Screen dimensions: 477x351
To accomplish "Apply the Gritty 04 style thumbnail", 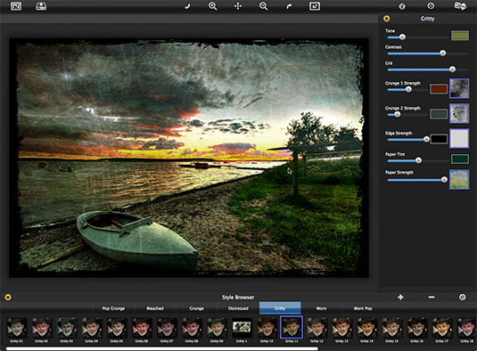I will pyautogui.click(x=92, y=328).
